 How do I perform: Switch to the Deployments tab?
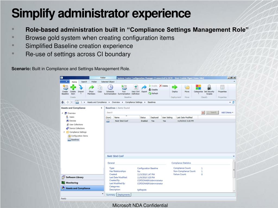[124, 195]
